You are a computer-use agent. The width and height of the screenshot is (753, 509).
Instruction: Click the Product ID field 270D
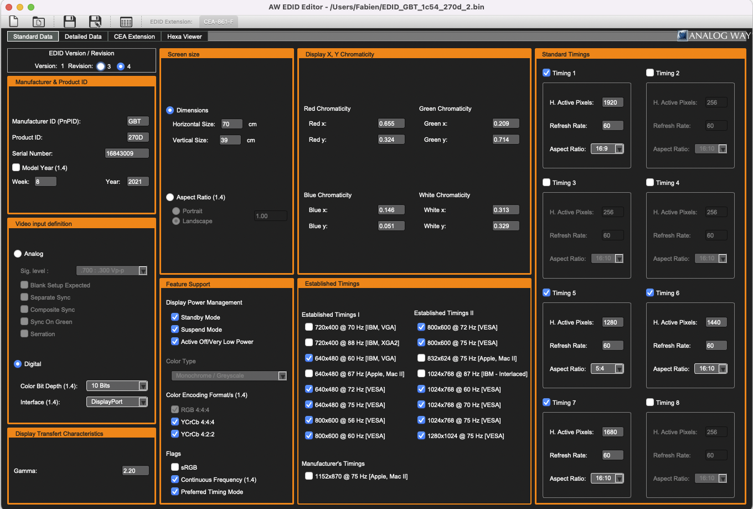(x=138, y=137)
